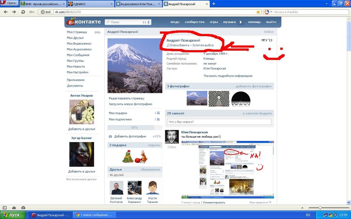Viewport: 351px width, 219px height.
Task: Open игры in the VK header
Action: coord(214,22)
